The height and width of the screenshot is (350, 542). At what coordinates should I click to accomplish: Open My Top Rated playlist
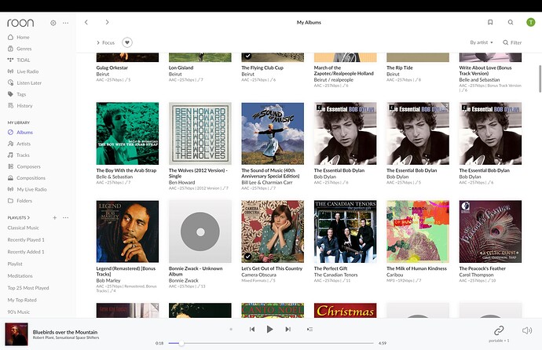(x=22, y=300)
